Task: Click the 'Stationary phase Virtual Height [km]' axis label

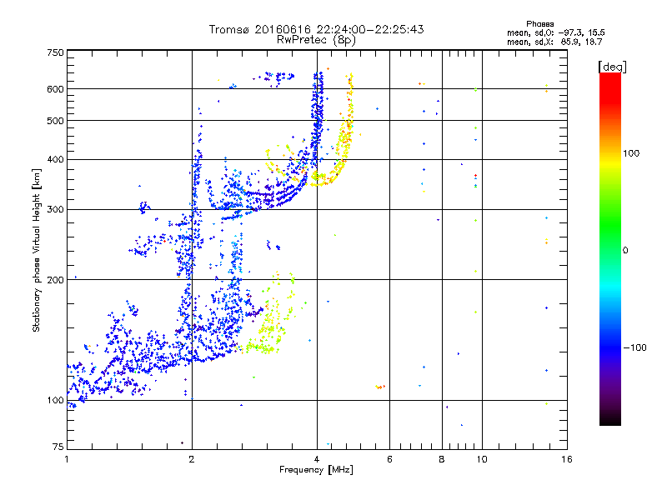Action: pyautogui.click(x=37, y=251)
